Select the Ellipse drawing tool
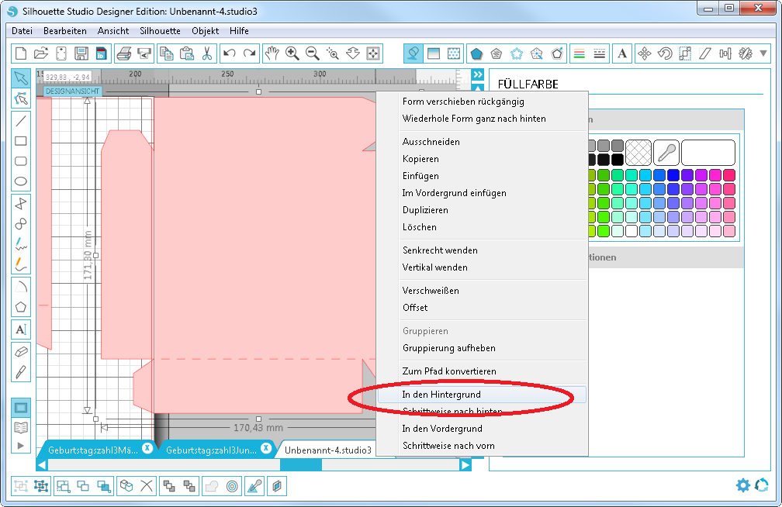The width and height of the screenshot is (782, 507). [21, 181]
